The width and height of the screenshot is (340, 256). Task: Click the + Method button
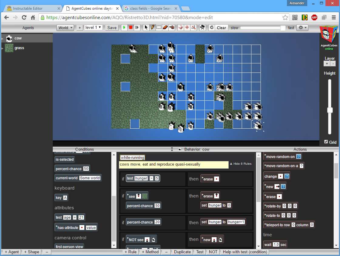(x=150, y=252)
